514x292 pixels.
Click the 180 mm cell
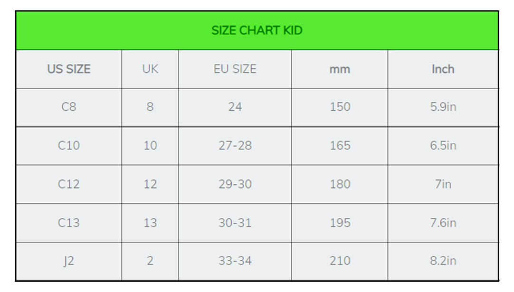click(x=340, y=184)
